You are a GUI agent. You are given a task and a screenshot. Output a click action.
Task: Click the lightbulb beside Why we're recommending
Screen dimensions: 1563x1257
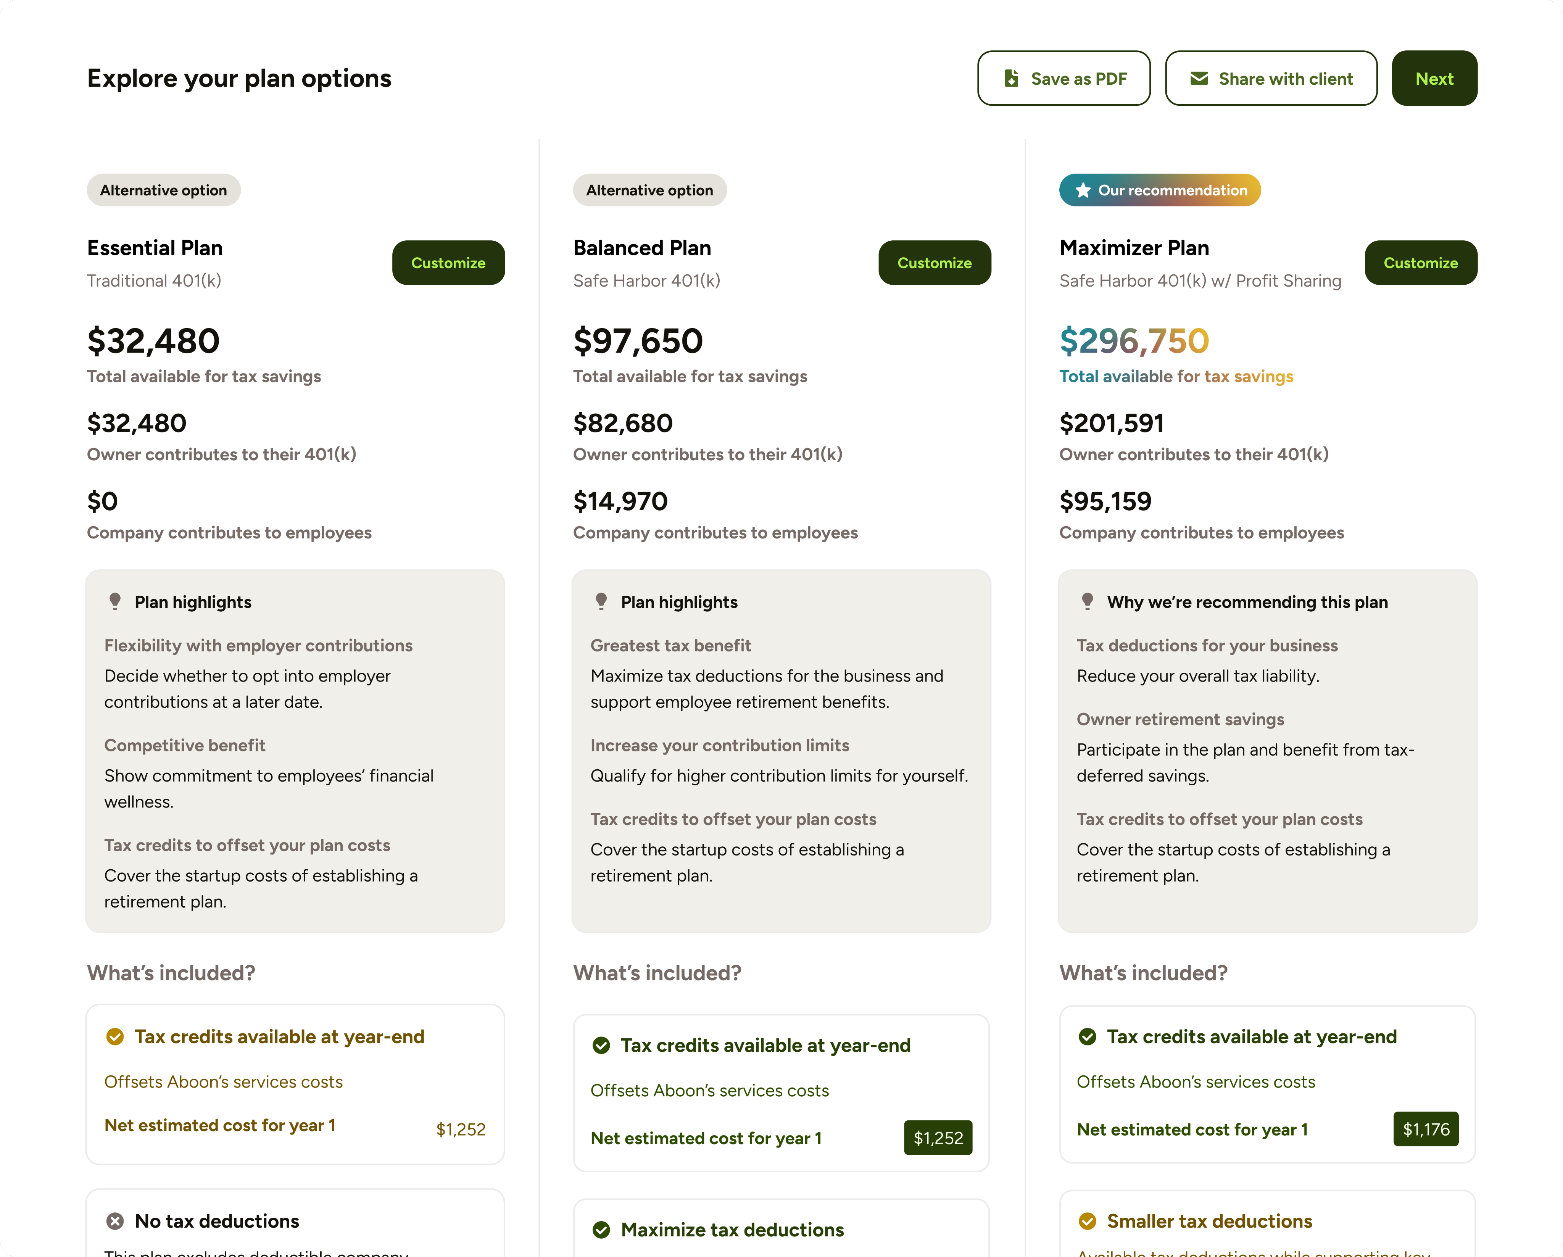click(x=1088, y=602)
